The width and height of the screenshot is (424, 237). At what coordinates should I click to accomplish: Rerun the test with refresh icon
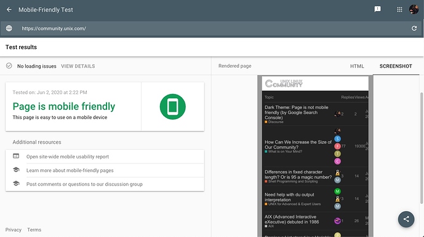(x=414, y=28)
